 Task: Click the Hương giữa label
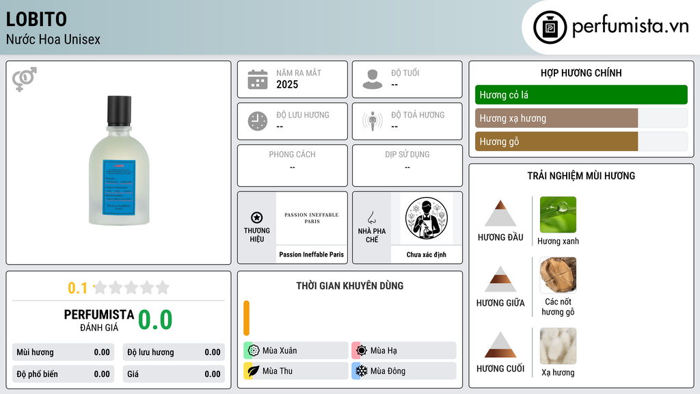[x=500, y=303]
